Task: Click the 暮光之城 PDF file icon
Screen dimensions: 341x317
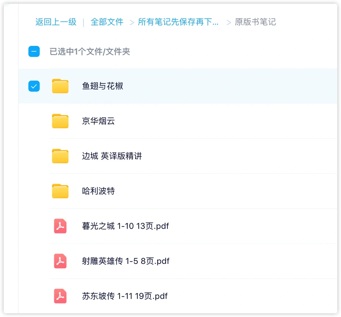Action: pos(60,226)
